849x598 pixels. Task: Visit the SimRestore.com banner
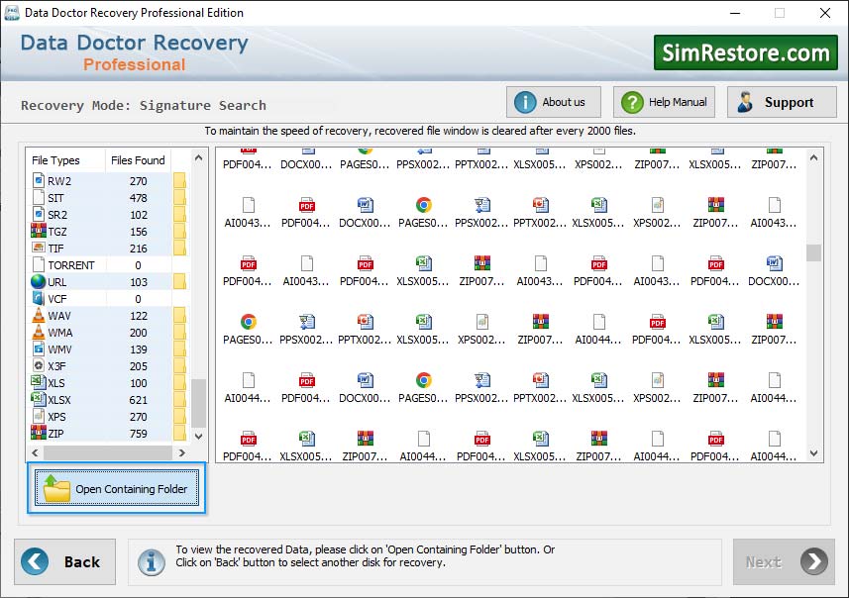746,52
